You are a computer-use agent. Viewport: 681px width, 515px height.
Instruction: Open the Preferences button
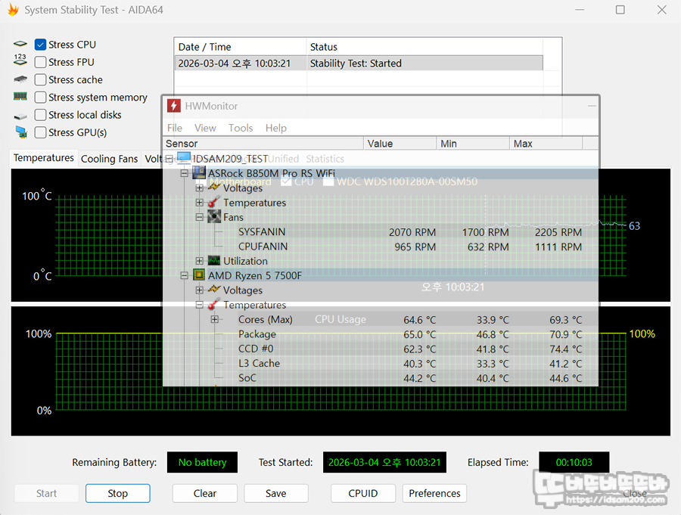coord(434,493)
